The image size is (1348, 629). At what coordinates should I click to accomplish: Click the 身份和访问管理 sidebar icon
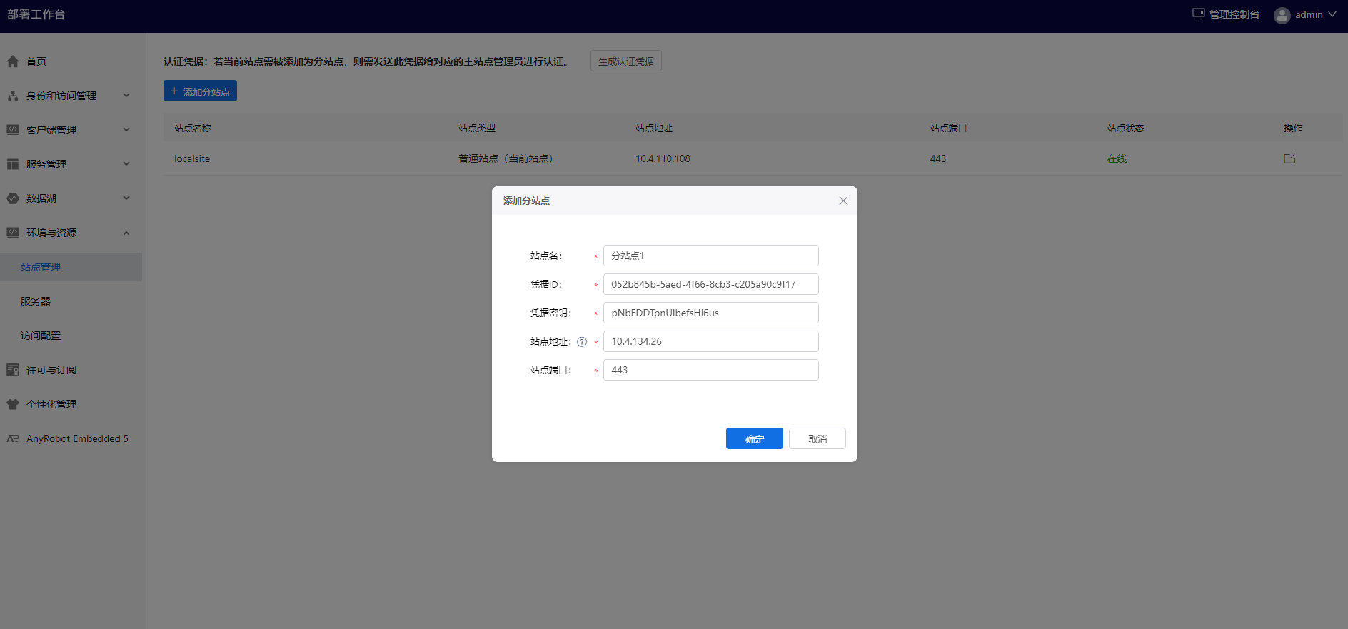pos(13,96)
